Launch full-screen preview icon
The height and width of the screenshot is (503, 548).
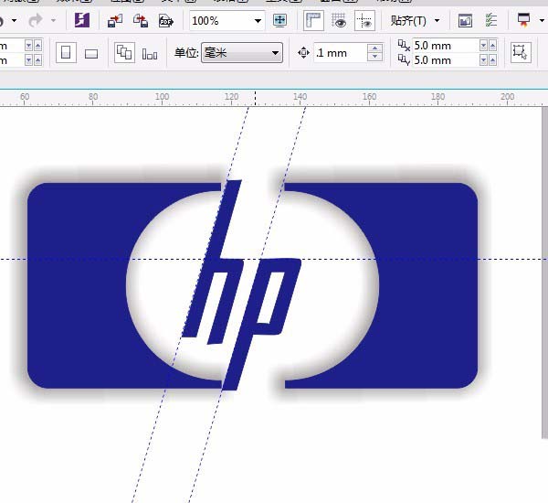pos(279,20)
